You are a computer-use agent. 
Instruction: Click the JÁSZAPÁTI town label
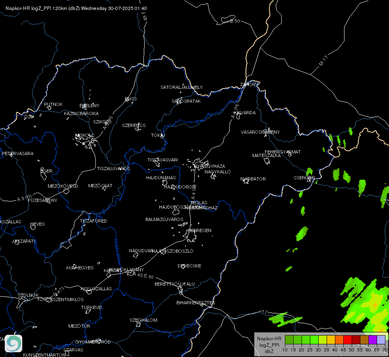pos(23,241)
